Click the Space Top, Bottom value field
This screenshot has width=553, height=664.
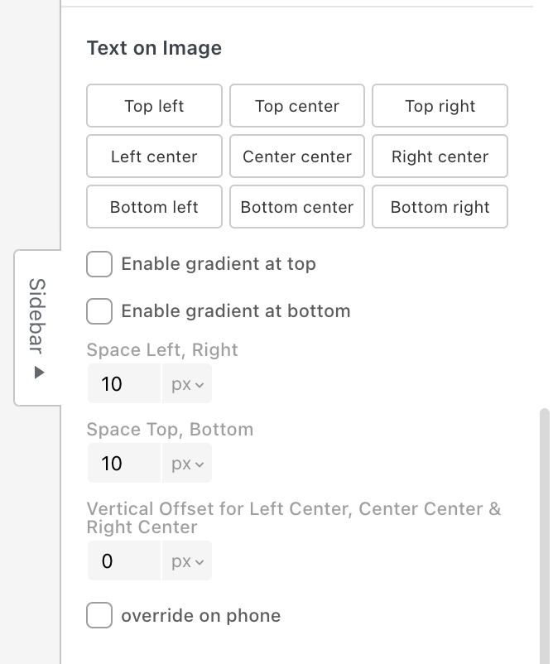coord(124,464)
